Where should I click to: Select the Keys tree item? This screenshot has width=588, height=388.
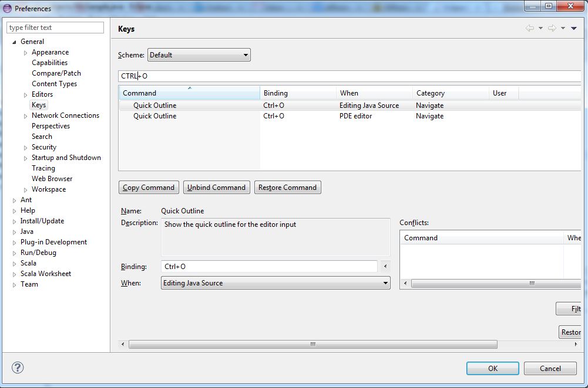39,105
